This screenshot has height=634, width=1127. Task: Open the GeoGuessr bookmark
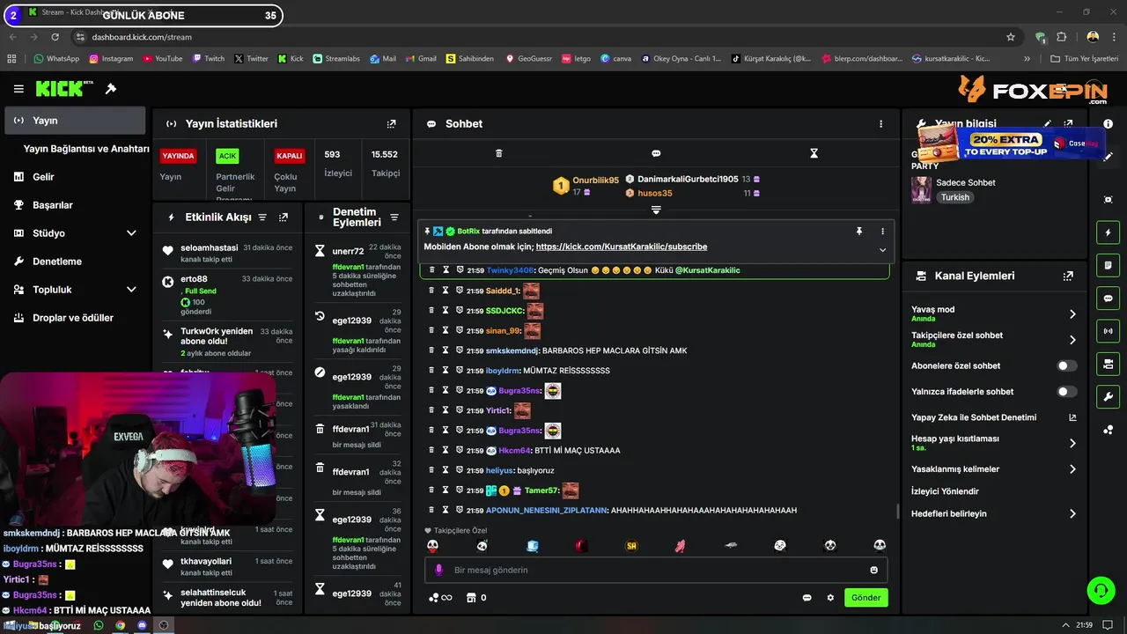point(529,59)
